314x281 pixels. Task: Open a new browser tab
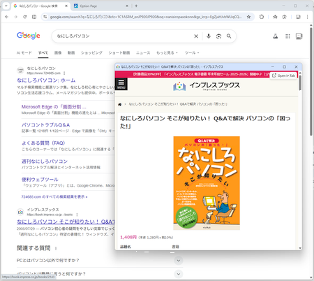tap(136, 6)
